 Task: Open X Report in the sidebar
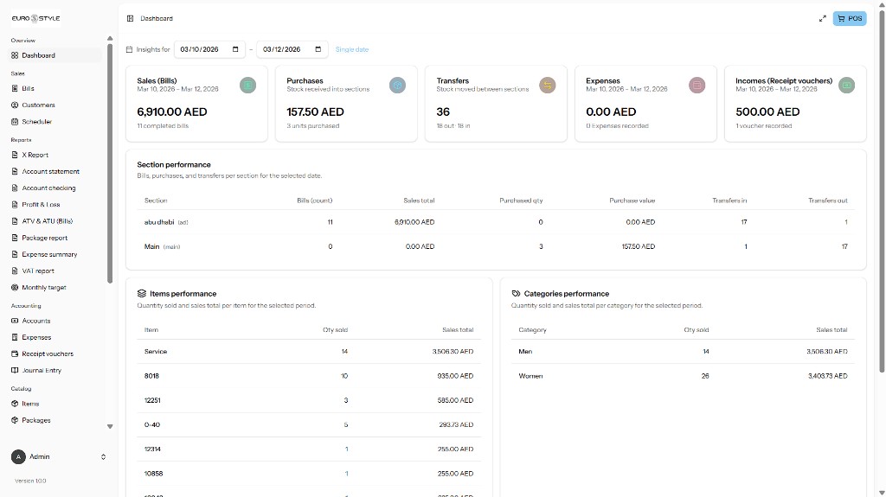[56, 155]
